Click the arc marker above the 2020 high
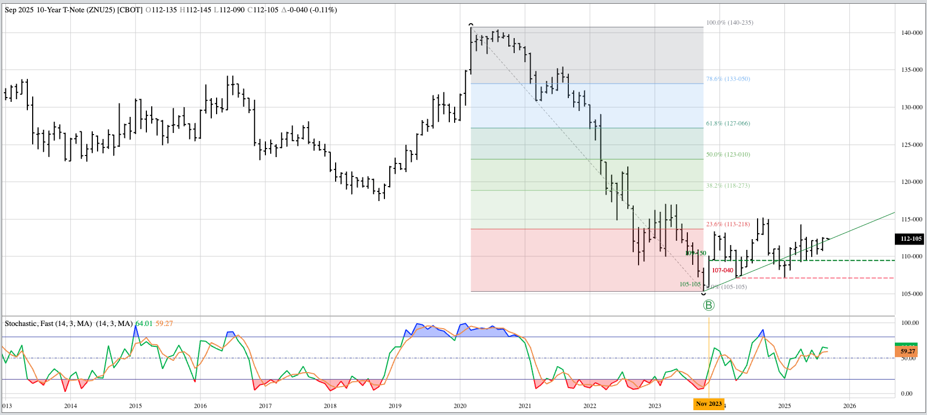The height and width of the screenshot is (415, 927). (x=471, y=25)
